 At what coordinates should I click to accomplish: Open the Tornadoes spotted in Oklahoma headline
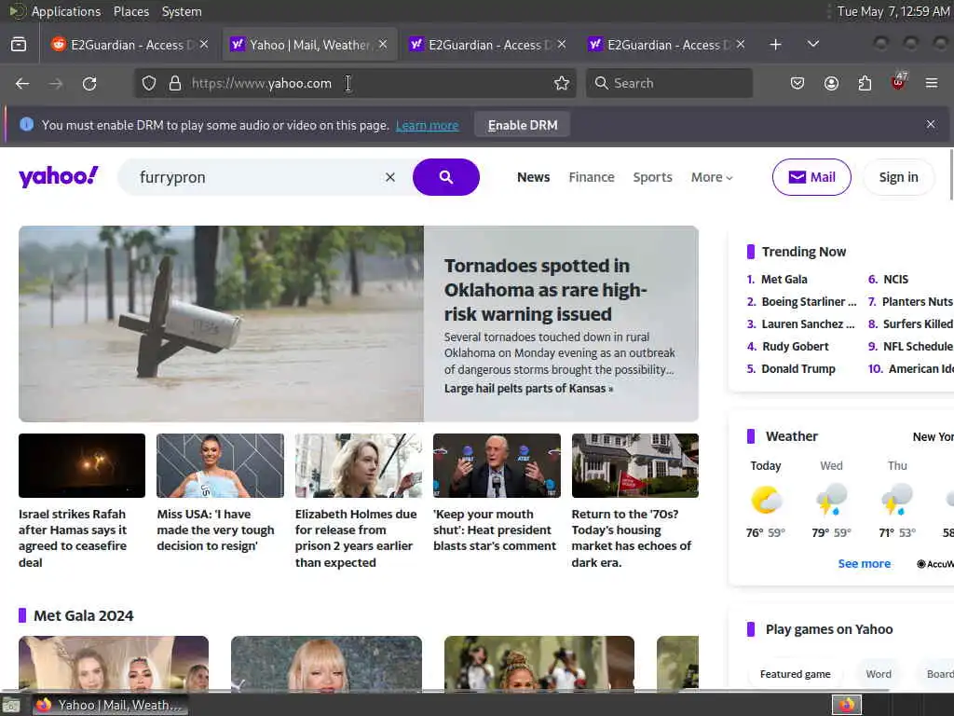545,290
